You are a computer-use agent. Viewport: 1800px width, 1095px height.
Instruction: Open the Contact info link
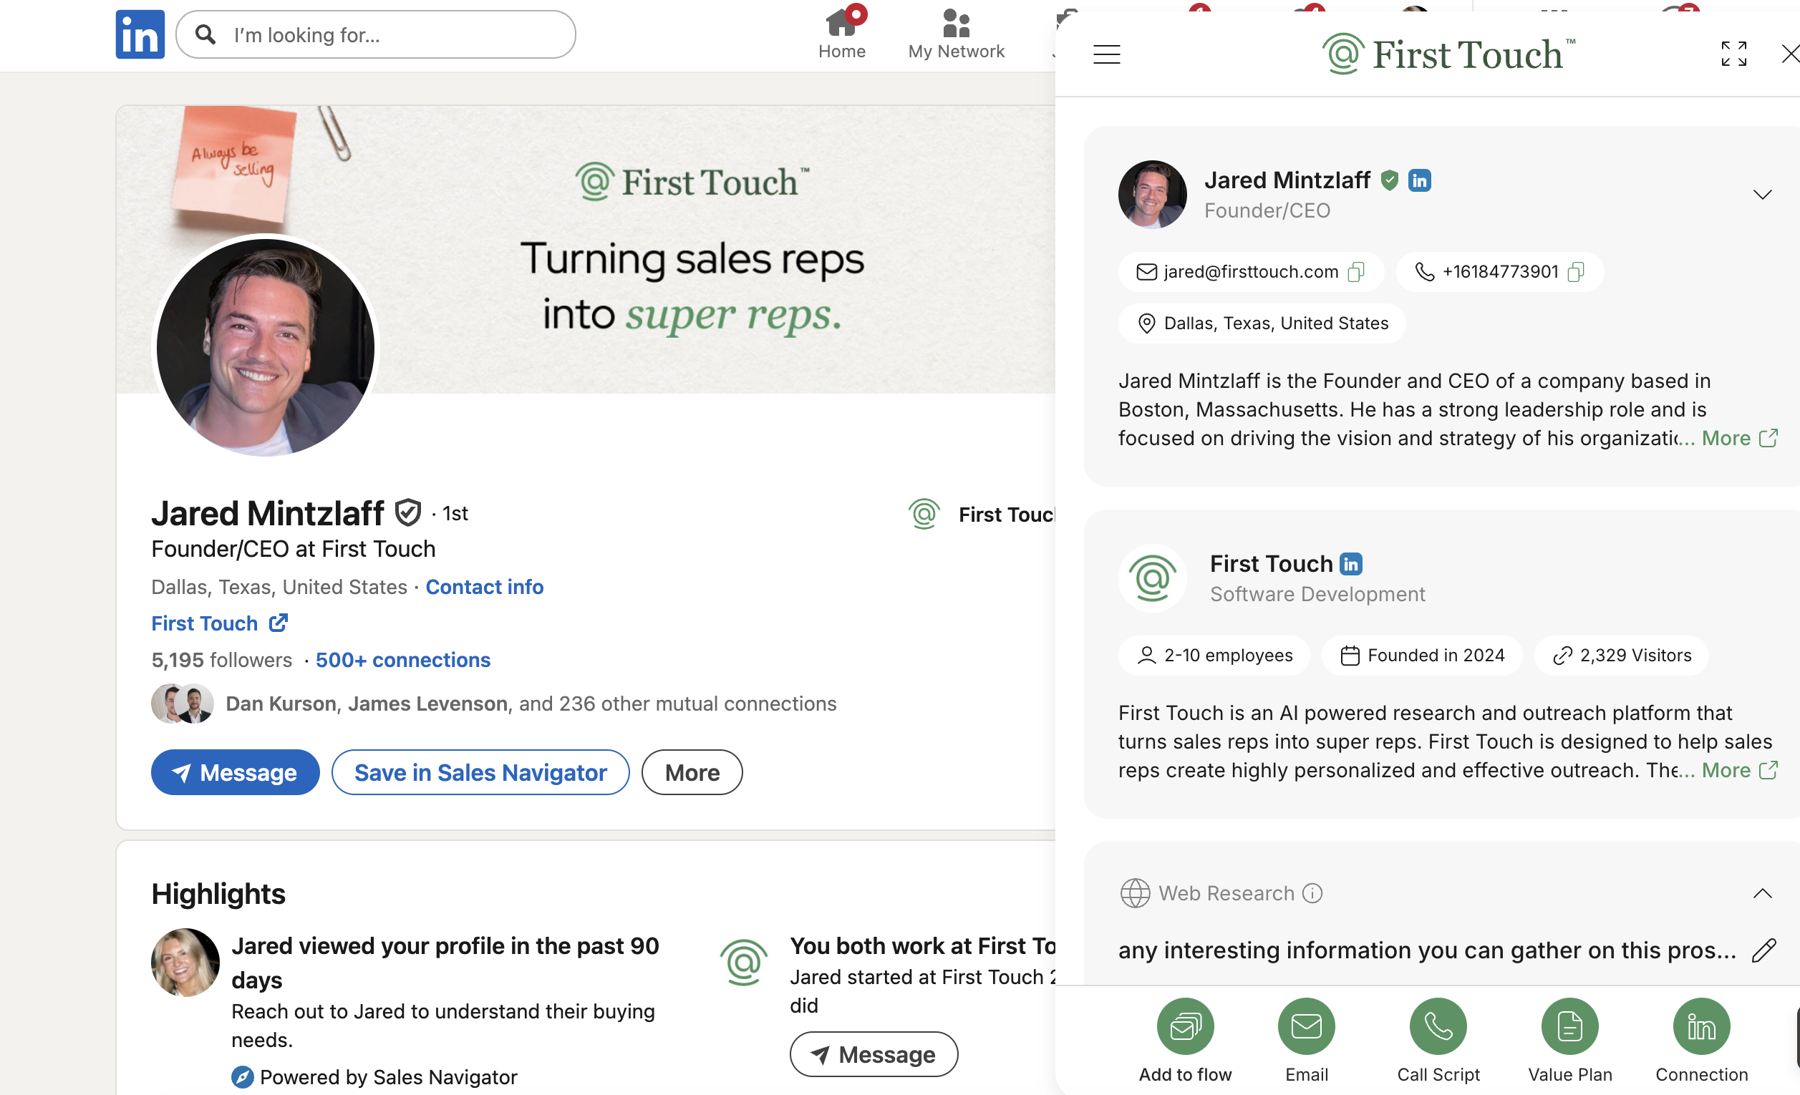(x=484, y=587)
